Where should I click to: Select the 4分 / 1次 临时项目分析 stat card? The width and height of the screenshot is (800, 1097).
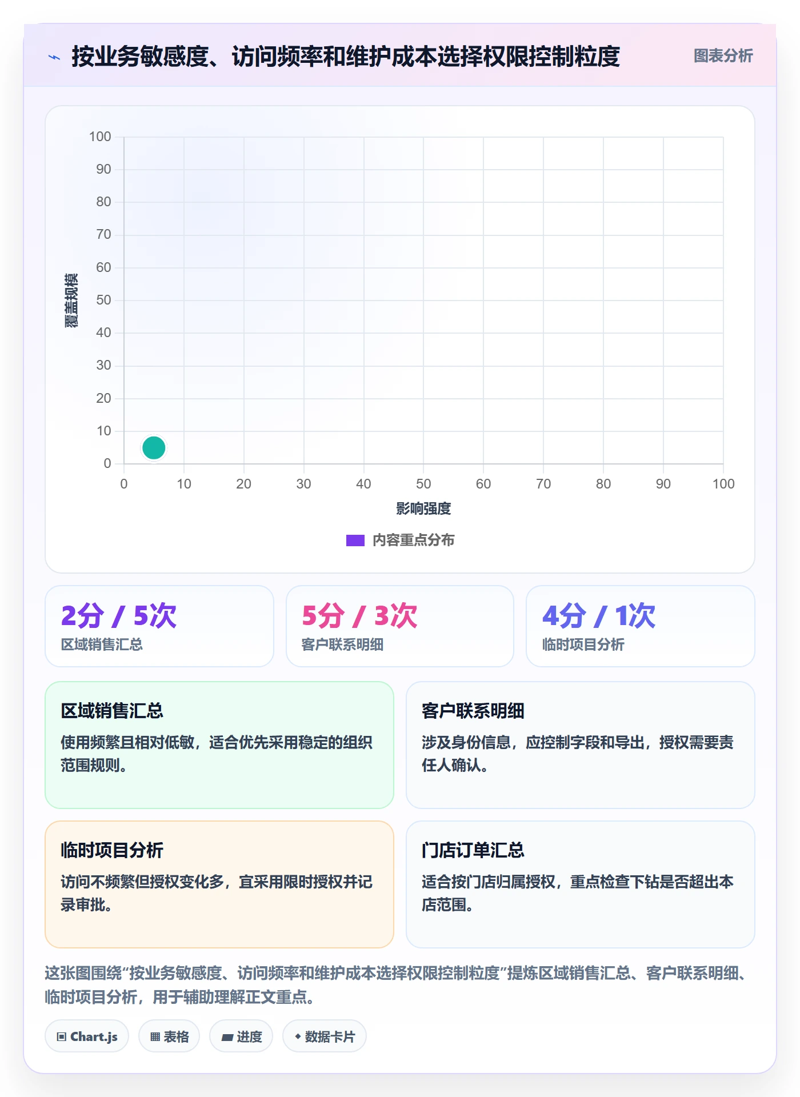(641, 626)
